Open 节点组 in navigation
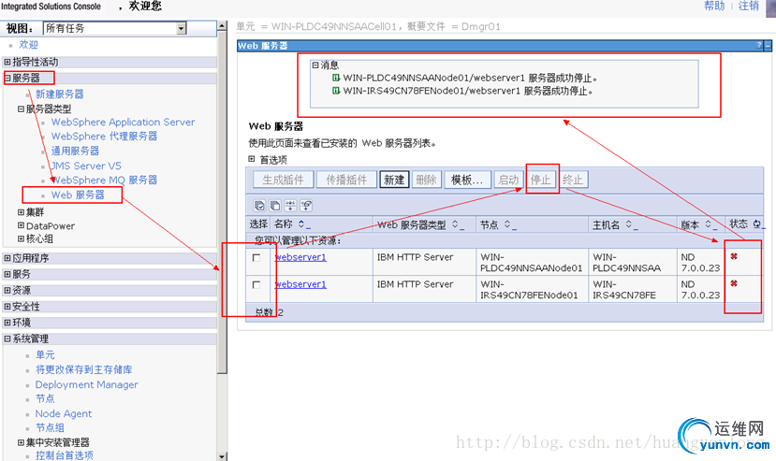 (50, 428)
